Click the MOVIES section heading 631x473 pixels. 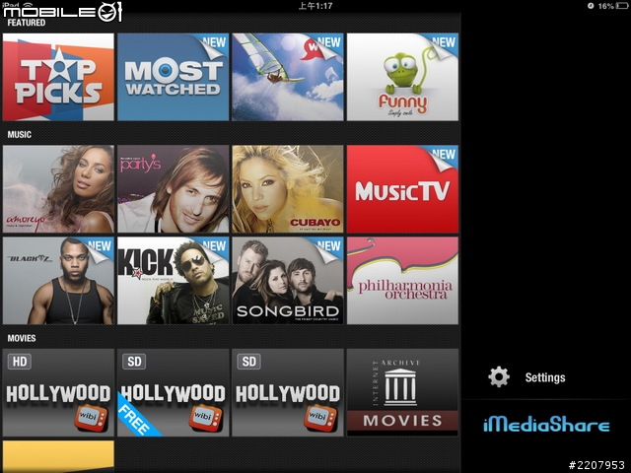click(22, 338)
